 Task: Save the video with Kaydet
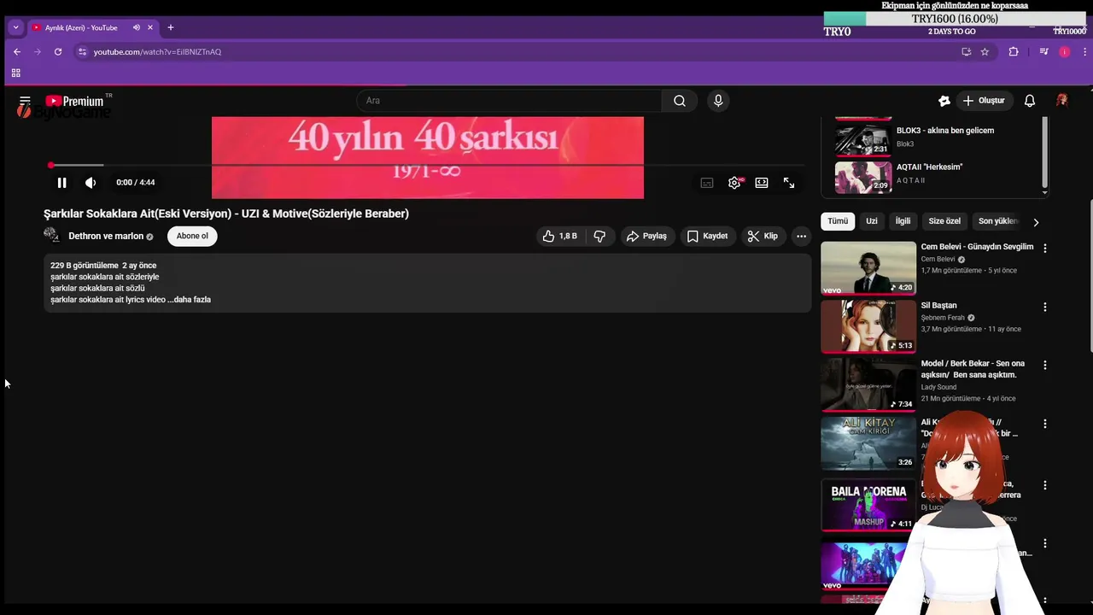[708, 236]
